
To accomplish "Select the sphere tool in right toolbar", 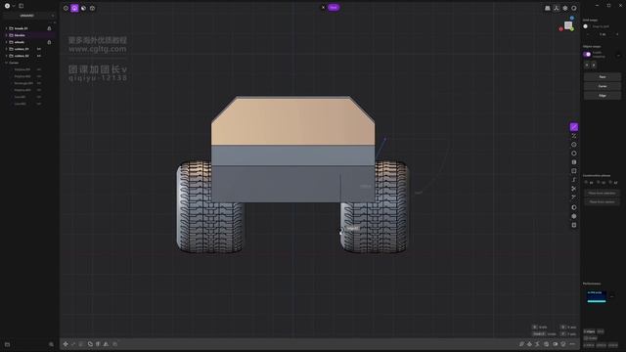I will click(574, 207).
